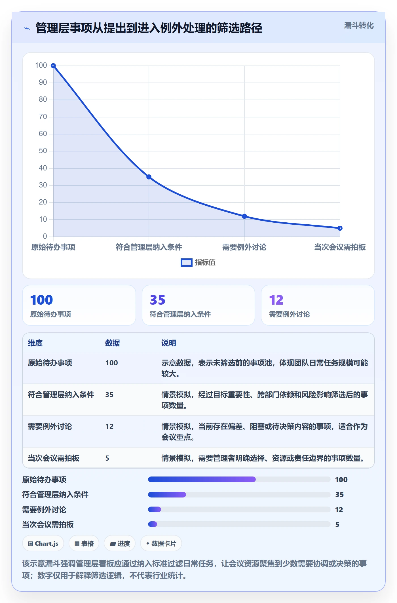Click x-axis label 原始待办事项
The image size is (397, 603).
[x=53, y=247]
